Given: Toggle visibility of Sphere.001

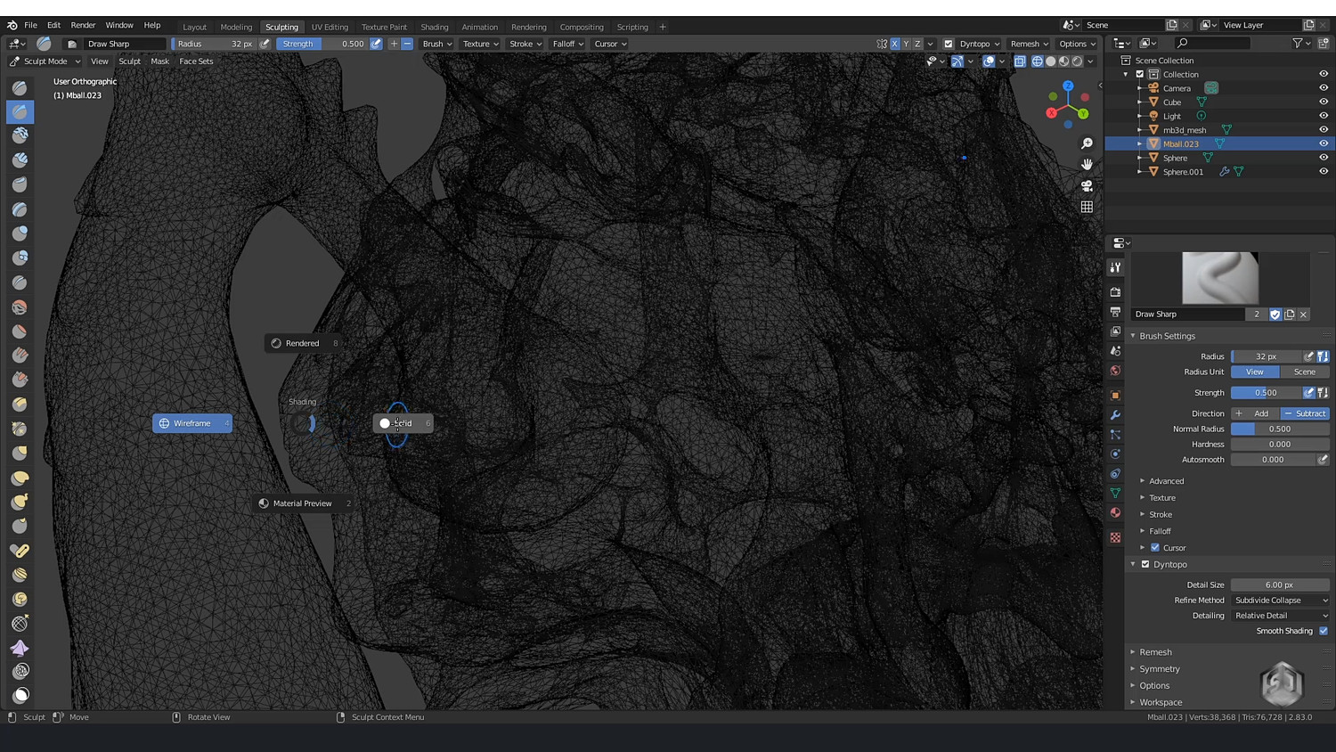Looking at the screenshot, I should point(1324,172).
